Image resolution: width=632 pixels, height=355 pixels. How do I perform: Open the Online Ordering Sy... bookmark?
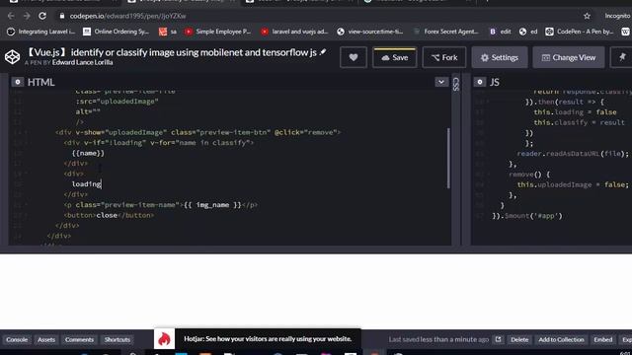coord(117,32)
